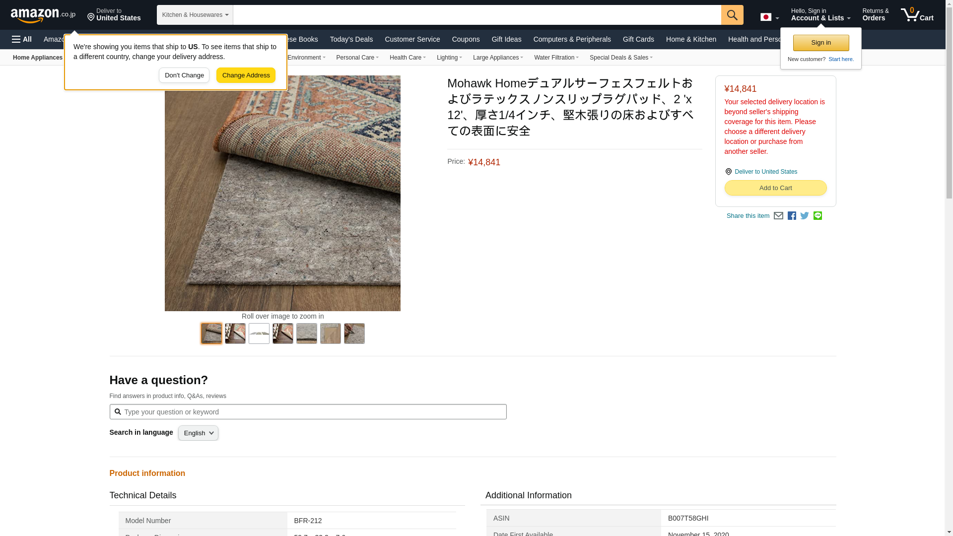Click the search magnifier Go button
Screen dimensions: 953x536
(x=732, y=15)
